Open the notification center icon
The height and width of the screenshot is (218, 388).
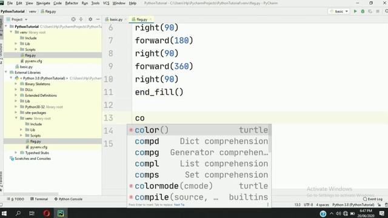(x=381, y=213)
